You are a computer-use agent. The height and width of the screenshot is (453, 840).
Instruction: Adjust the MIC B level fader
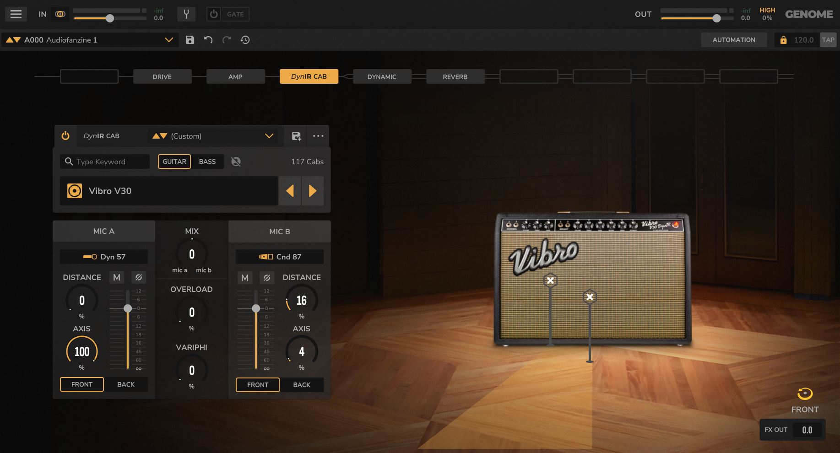[256, 308]
